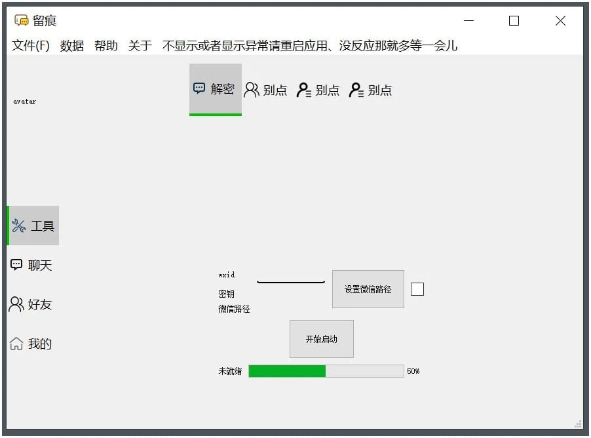Open 聊天 via its speech bubble icon
Image resolution: width=591 pixels, height=438 pixels.
(17, 265)
